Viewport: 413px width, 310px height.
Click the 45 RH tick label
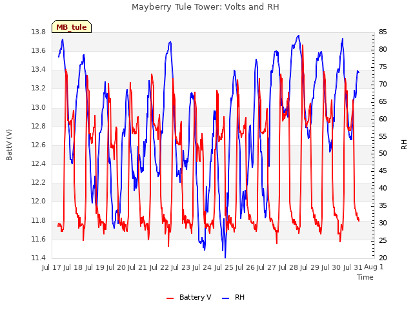pos(383,171)
